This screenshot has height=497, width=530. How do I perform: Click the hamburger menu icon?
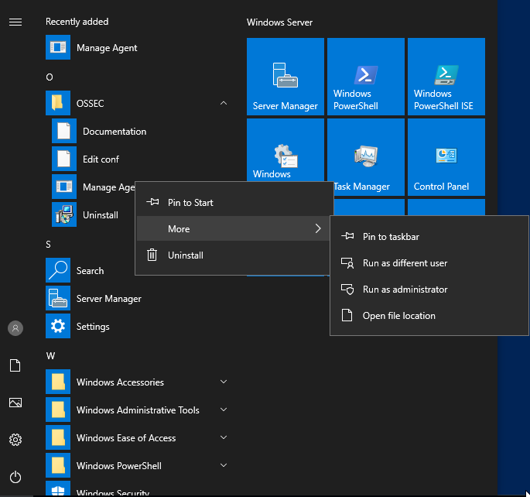(15, 22)
